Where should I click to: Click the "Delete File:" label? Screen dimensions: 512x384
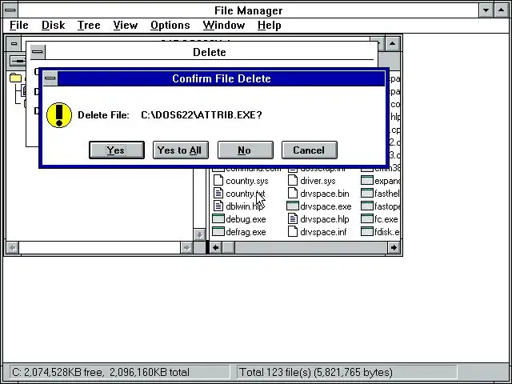[x=103, y=115]
